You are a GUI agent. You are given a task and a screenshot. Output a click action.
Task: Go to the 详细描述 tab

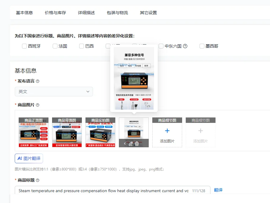click(86, 13)
